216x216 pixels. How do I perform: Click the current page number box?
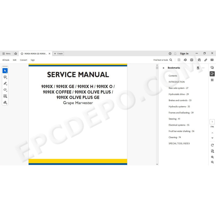(212, 122)
